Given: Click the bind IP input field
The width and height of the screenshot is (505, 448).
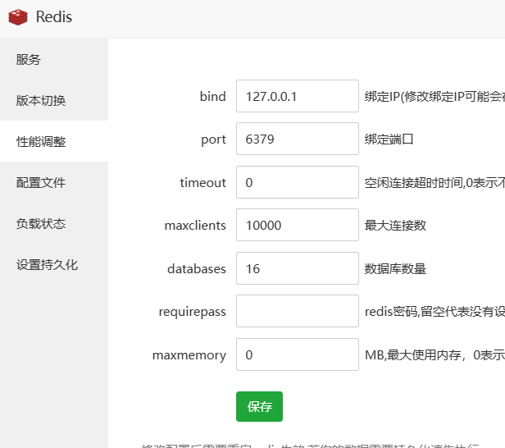Looking at the screenshot, I should (x=298, y=96).
